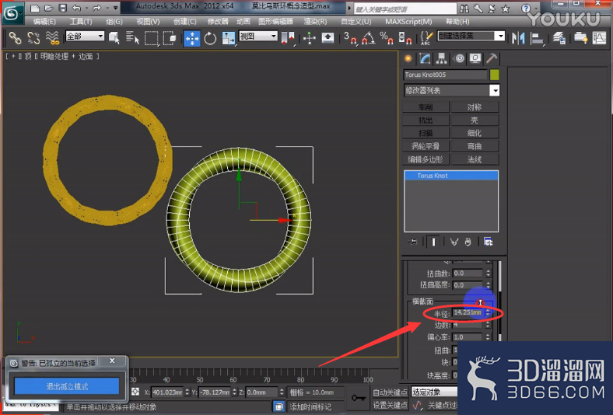Switch to the Motion panel tab

click(x=459, y=58)
